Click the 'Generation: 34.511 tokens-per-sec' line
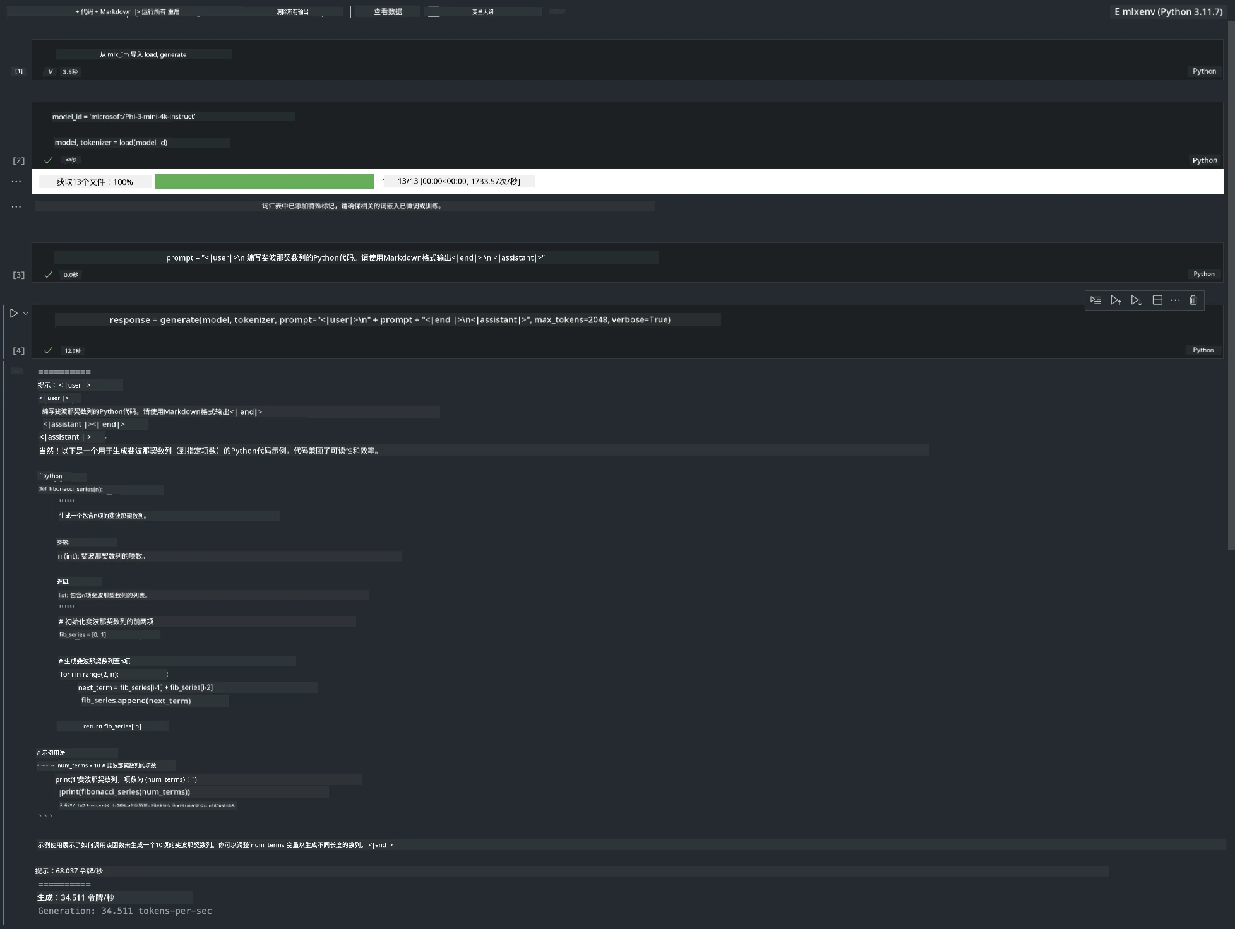 pyautogui.click(x=125, y=911)
